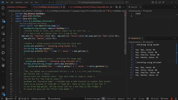Open remote window indicator in status bar
Screen dimensions: 178x100
coord(2,98)
